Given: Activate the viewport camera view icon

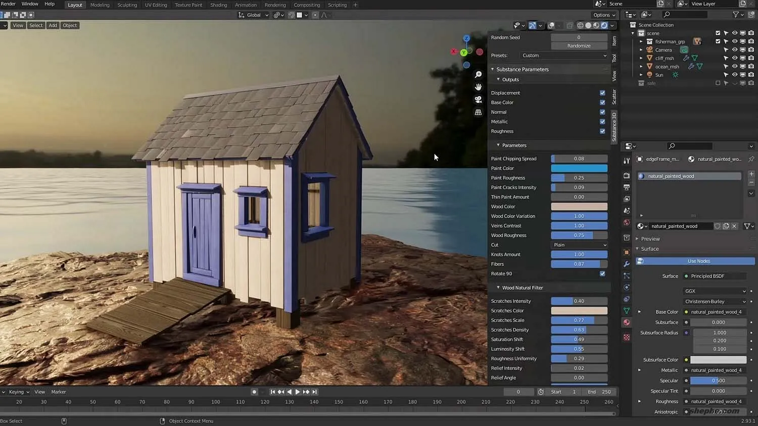Looking at the screenshot, I should point(478,99).
